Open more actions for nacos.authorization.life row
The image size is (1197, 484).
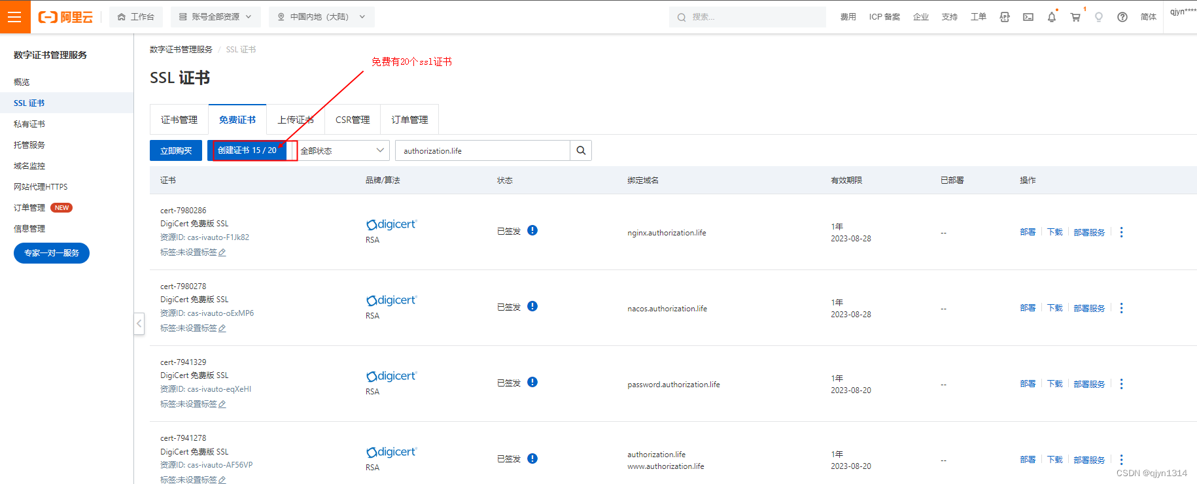(x=1121, y=308)
